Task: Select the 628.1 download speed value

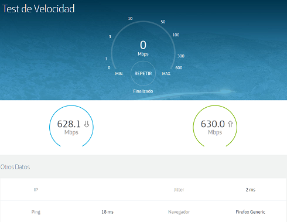Action: click(69, 124)
